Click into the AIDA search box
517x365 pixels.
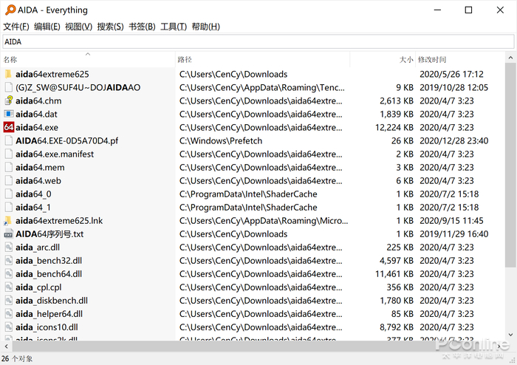tap(258, 42)
